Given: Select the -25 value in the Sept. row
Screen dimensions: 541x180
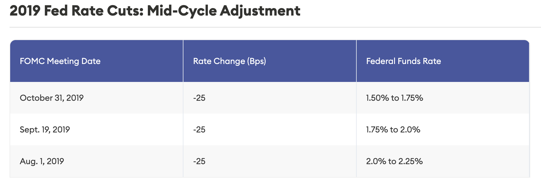Looking at the screenshot, I should tap(199, 130).
